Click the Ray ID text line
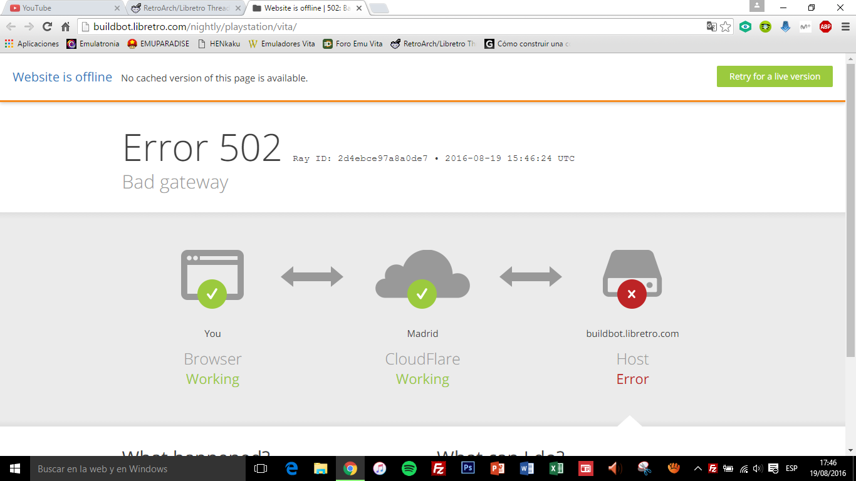 (x=434, y=158)
